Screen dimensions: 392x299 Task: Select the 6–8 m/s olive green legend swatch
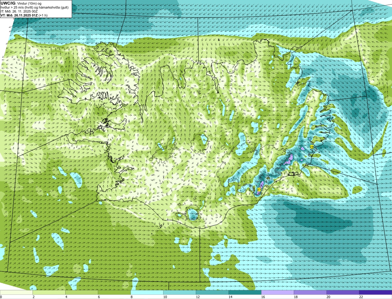[114, 292]
